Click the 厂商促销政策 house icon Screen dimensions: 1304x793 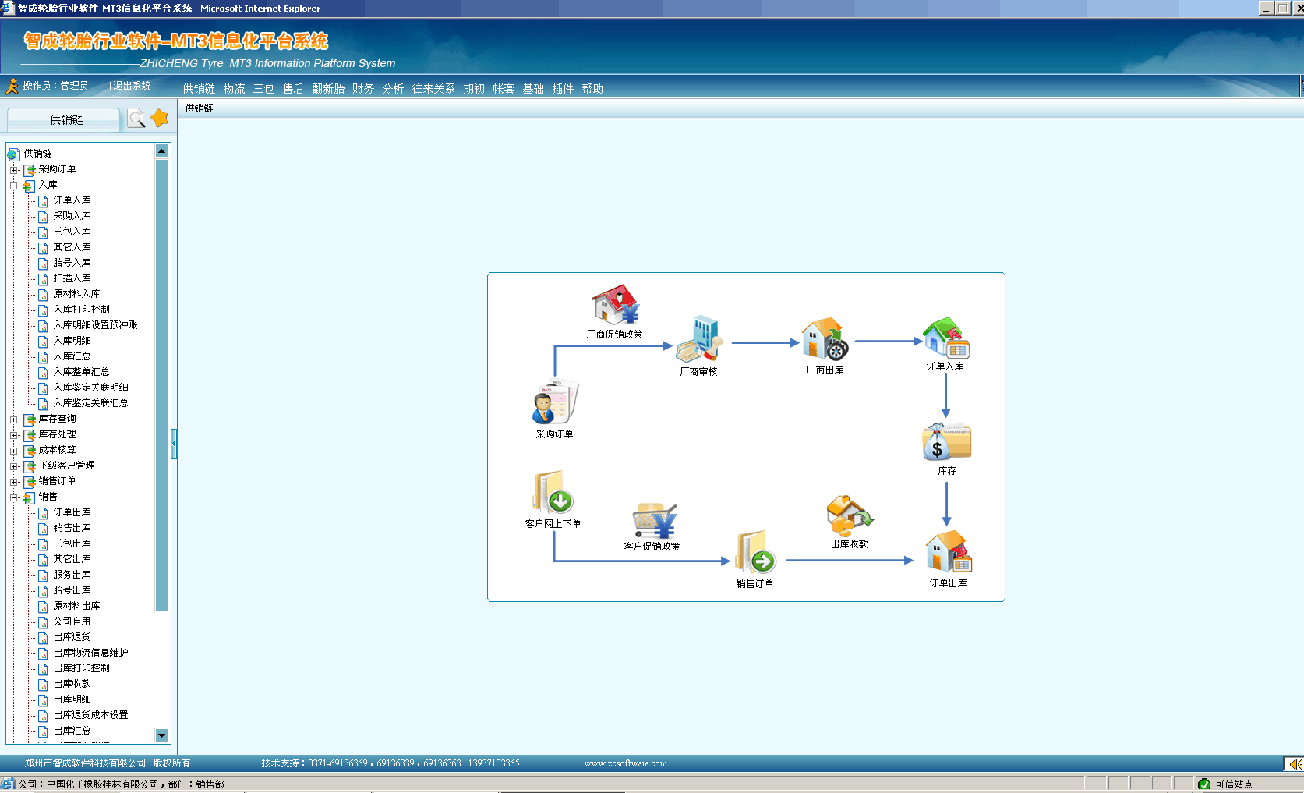(615, 306)
